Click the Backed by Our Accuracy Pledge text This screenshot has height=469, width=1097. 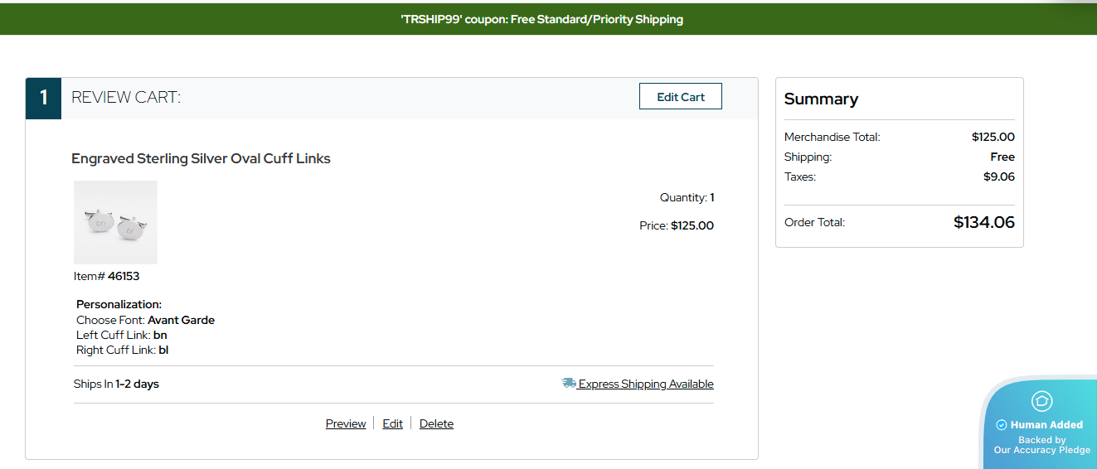coord(1041,445)
